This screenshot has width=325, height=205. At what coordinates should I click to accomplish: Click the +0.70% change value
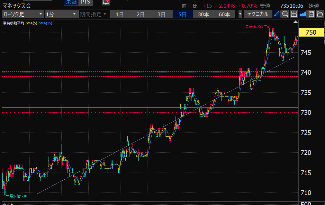[248, 6]
